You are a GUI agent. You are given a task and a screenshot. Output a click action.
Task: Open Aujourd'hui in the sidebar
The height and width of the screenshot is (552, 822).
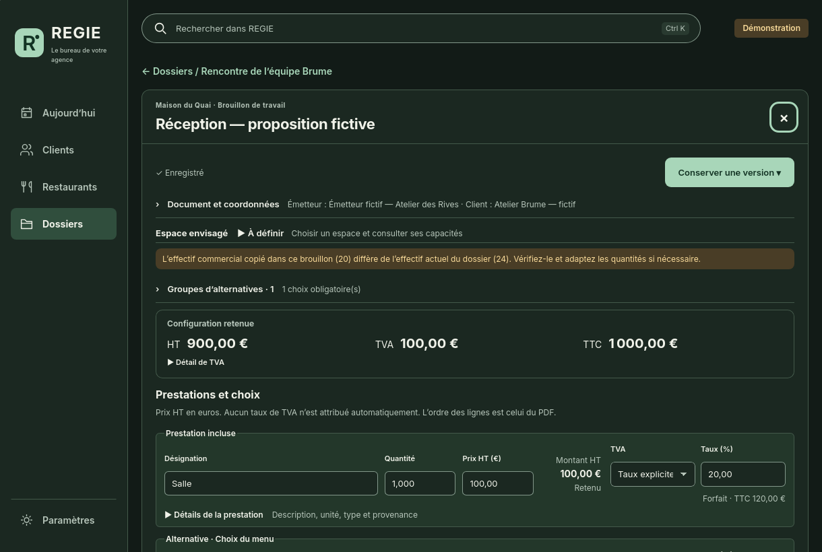[63, 113]
